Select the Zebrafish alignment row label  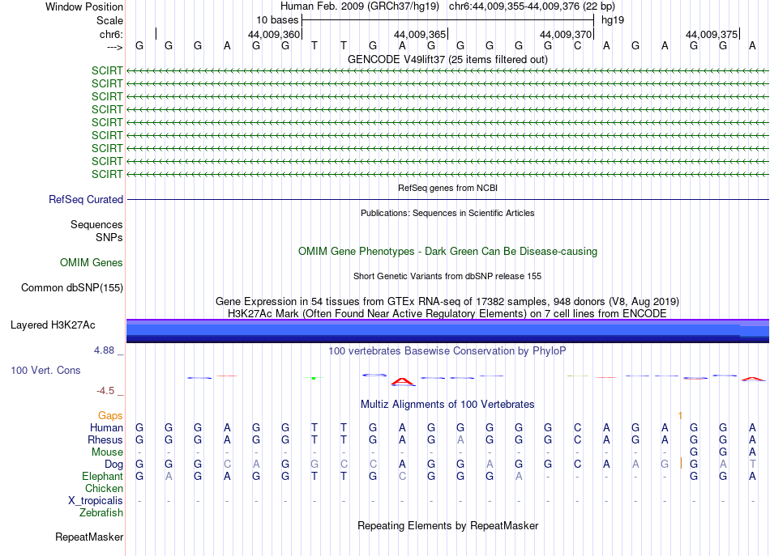[x=101, y=513]
